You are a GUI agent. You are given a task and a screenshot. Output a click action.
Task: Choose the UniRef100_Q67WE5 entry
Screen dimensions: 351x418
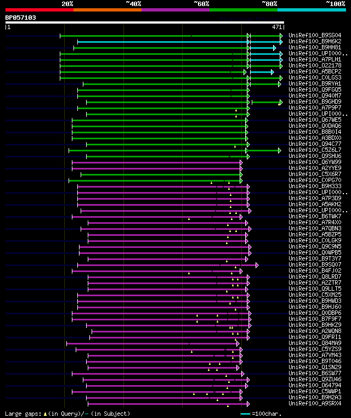pos(315,120)
